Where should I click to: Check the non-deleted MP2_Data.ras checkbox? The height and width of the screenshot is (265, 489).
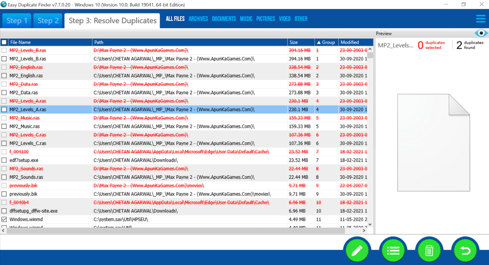click(x=4, y=92)
